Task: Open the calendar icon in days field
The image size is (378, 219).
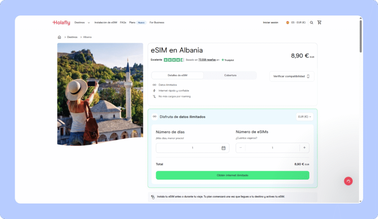Action: 223,148
